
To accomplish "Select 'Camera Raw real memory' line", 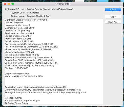I will click(x=29, y=66).
